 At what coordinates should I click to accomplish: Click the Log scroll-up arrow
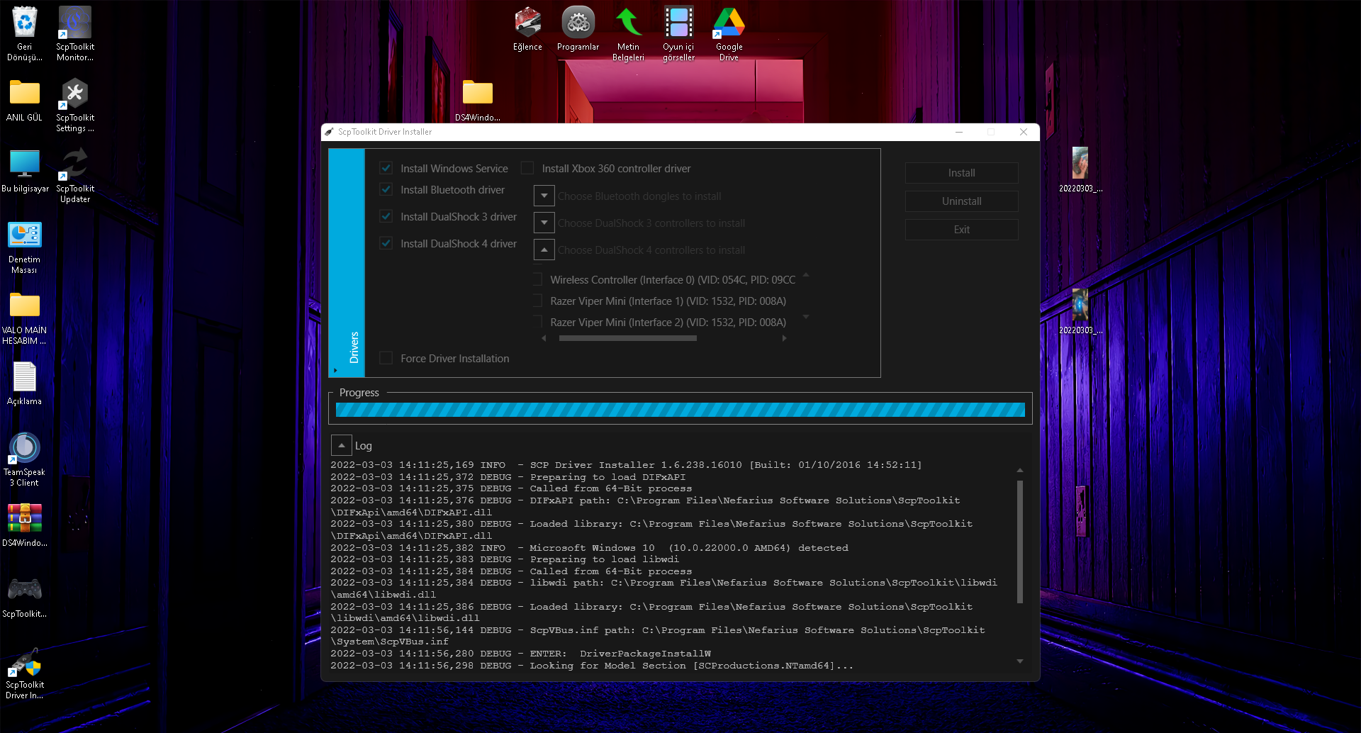pyautogui.click(x=1020, y=470)
